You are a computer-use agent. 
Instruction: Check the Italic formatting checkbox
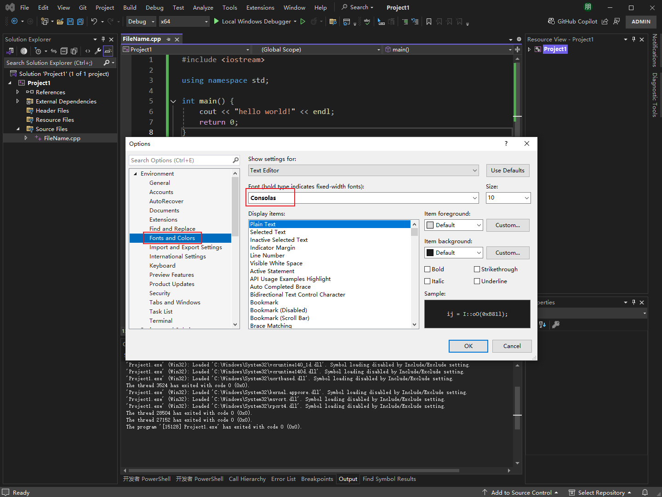click(427, 281)
